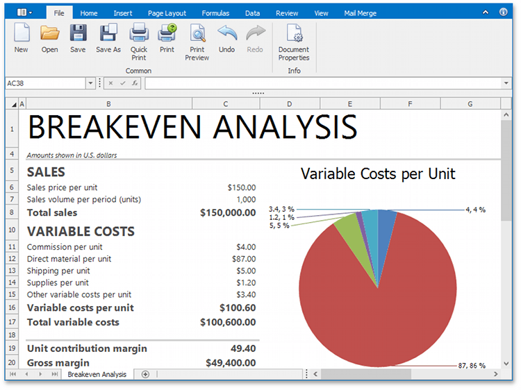
Task: Open the Formulas tab
Action: (215, 13)
